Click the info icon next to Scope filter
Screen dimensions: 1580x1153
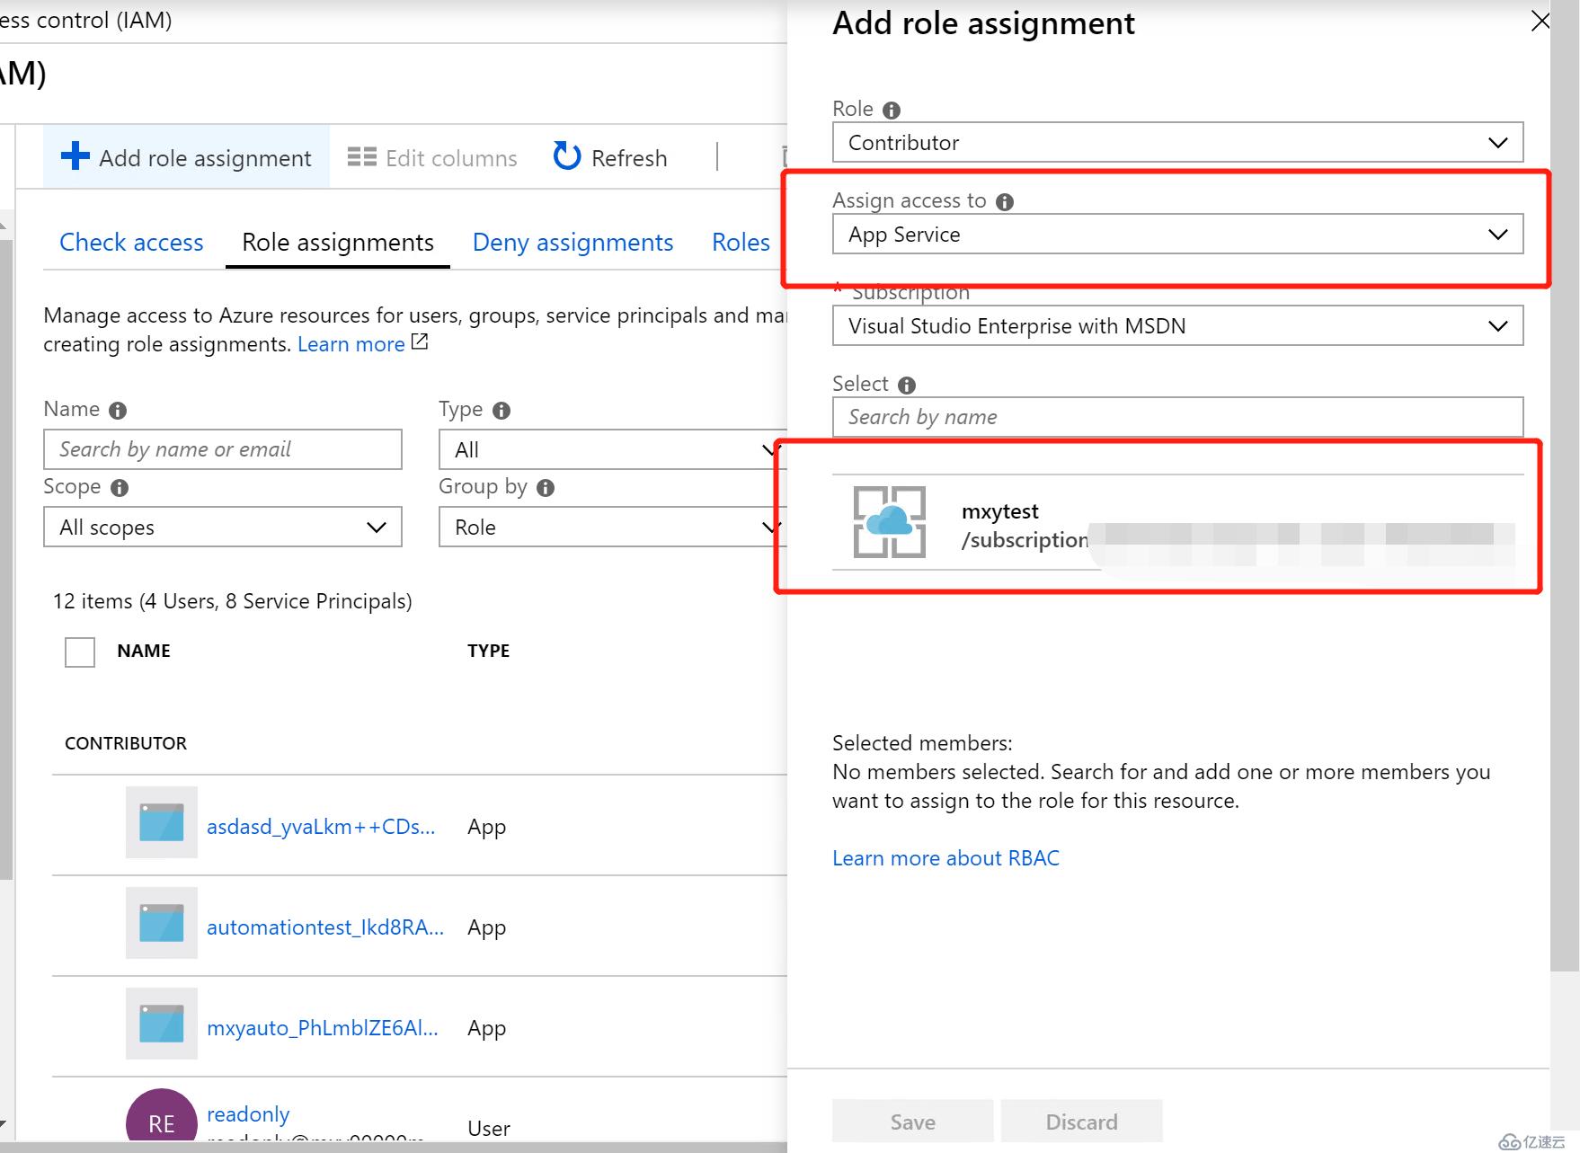(120, 488)
